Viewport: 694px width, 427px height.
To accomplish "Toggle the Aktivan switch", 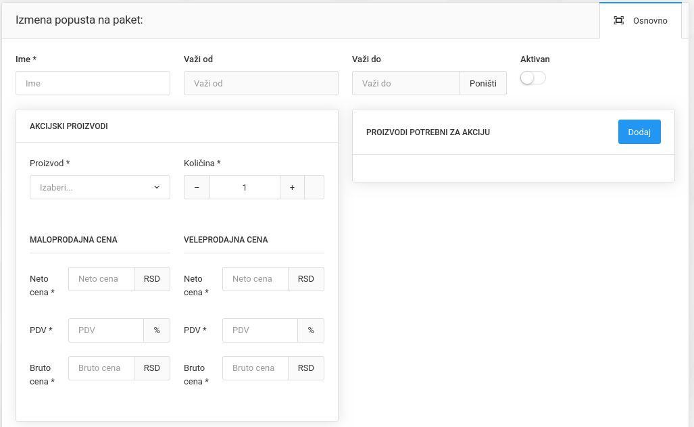I will tap(532, 78).
